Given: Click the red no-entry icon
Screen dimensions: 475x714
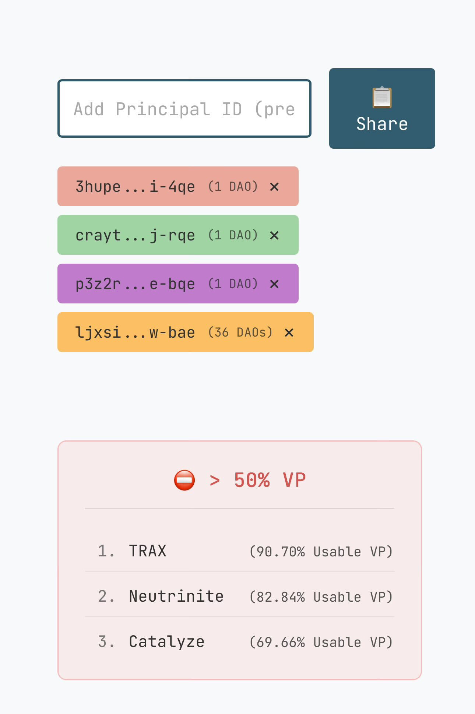Looking at the screenshot, I should [184, 480].
